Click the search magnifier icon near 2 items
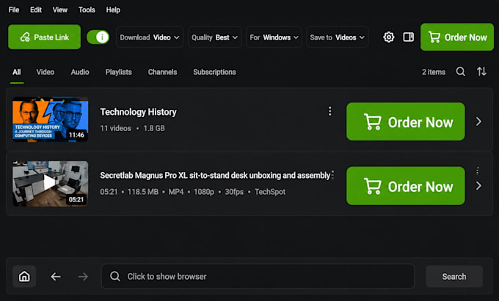This screenshot has height=301, width=499. point(461,72)
